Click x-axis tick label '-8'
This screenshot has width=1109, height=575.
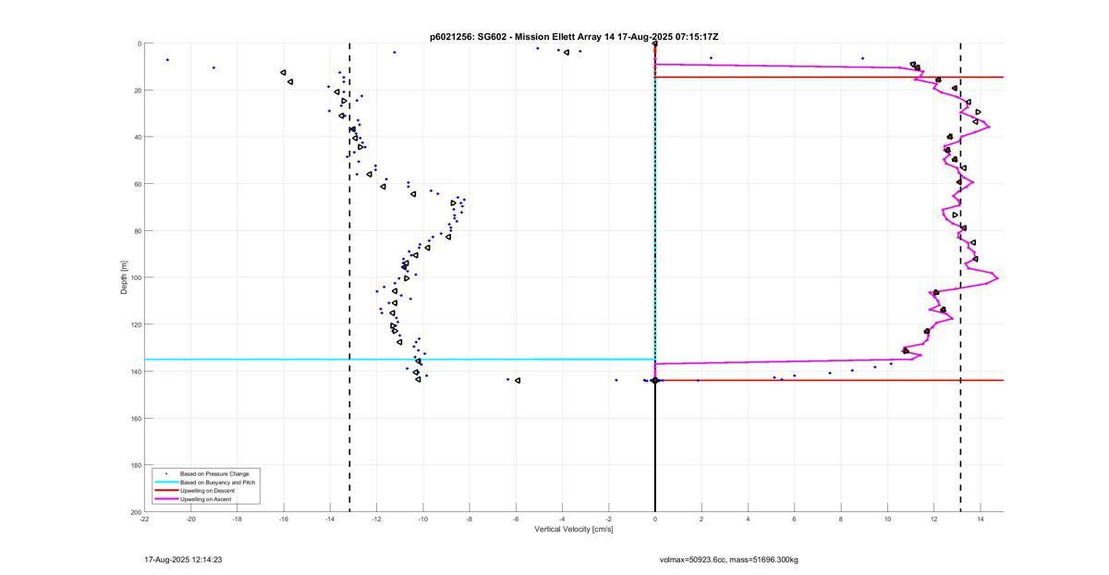(469, 519)
